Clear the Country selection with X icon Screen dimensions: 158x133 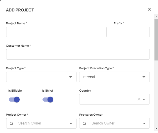pos(139,99)
